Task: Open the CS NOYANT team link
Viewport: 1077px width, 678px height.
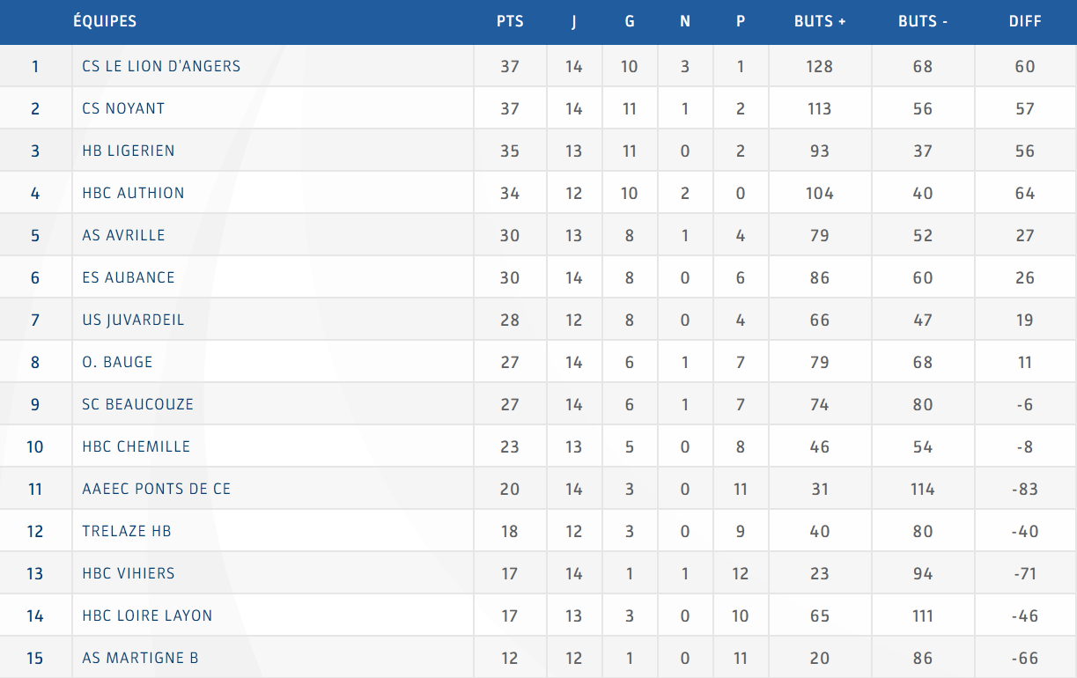Action: [123, 108]
